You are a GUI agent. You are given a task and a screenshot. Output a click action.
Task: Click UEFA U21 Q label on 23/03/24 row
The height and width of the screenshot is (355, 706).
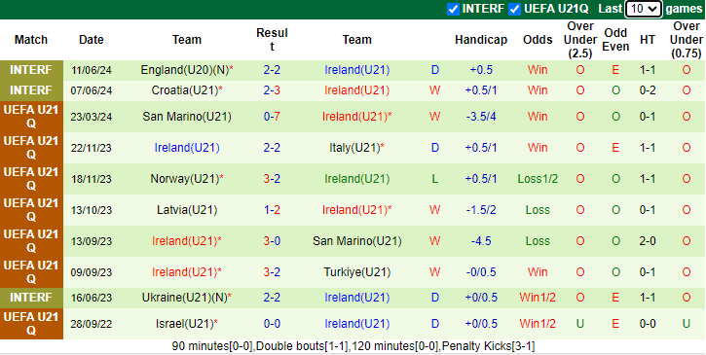[x=31, y=117]
